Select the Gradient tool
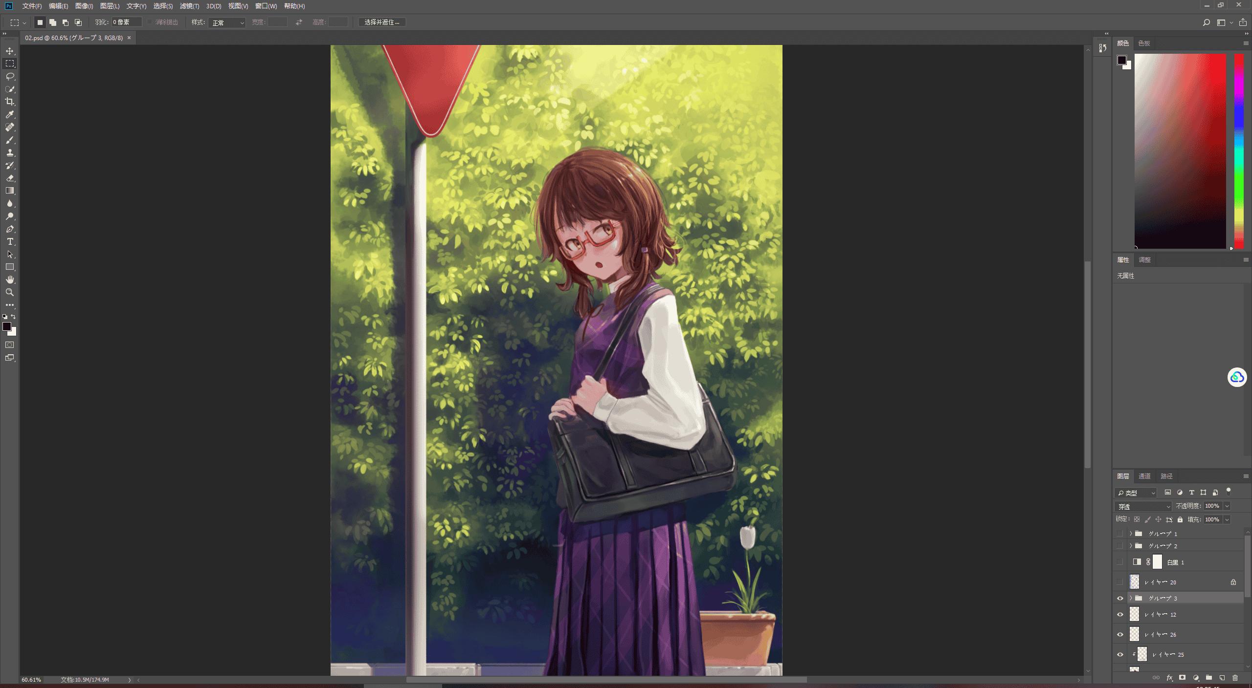 tap(10, 191)
